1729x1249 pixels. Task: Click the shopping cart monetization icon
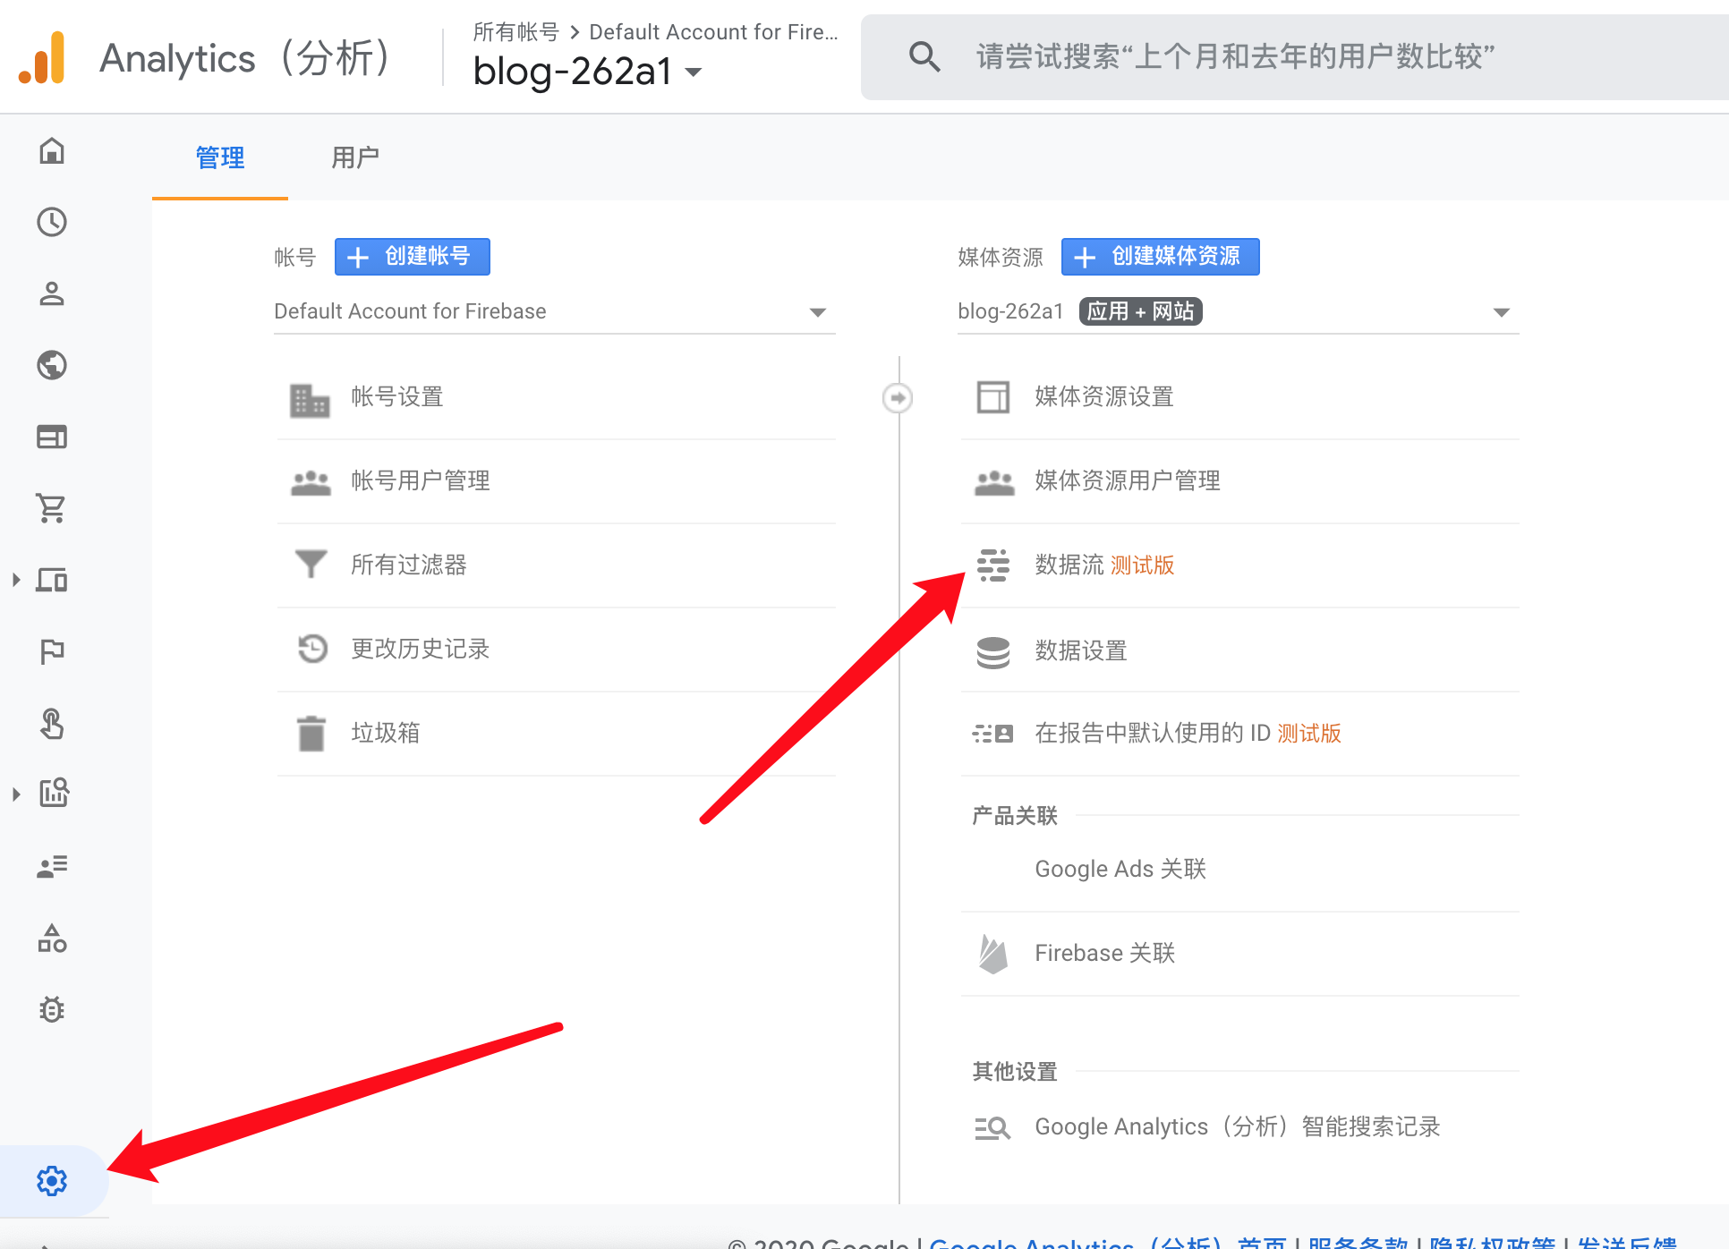tap(52, 508)
